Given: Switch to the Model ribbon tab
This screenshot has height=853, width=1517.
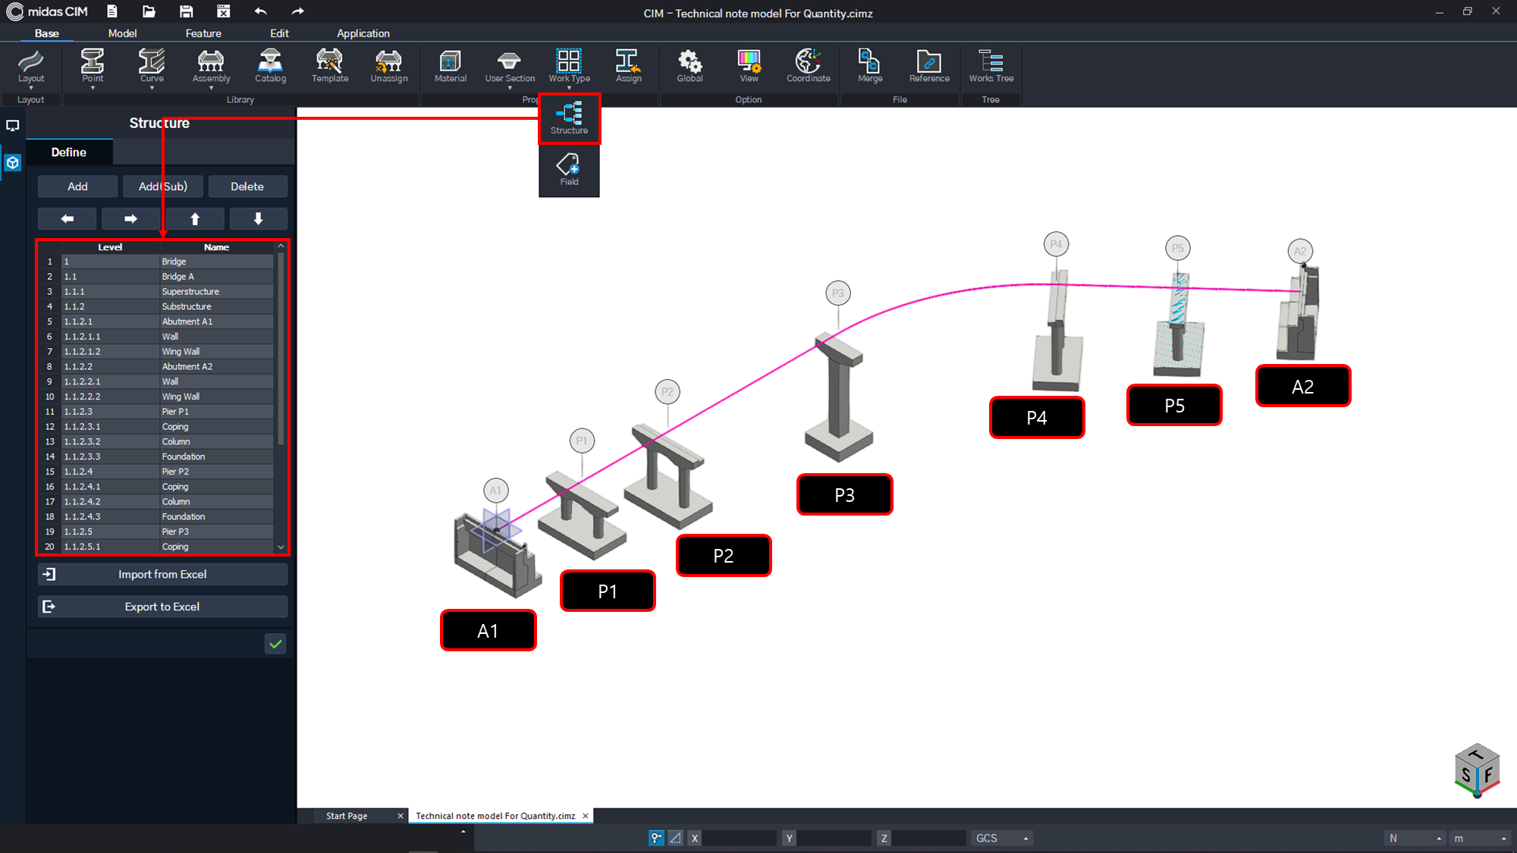Looking at the screenshot, I should pos(122,33).
